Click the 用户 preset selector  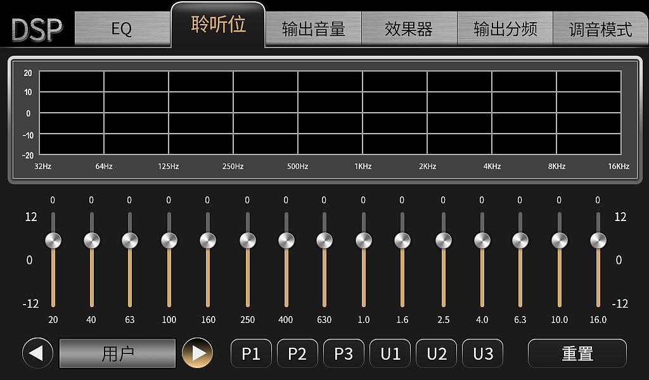point(117,353)
